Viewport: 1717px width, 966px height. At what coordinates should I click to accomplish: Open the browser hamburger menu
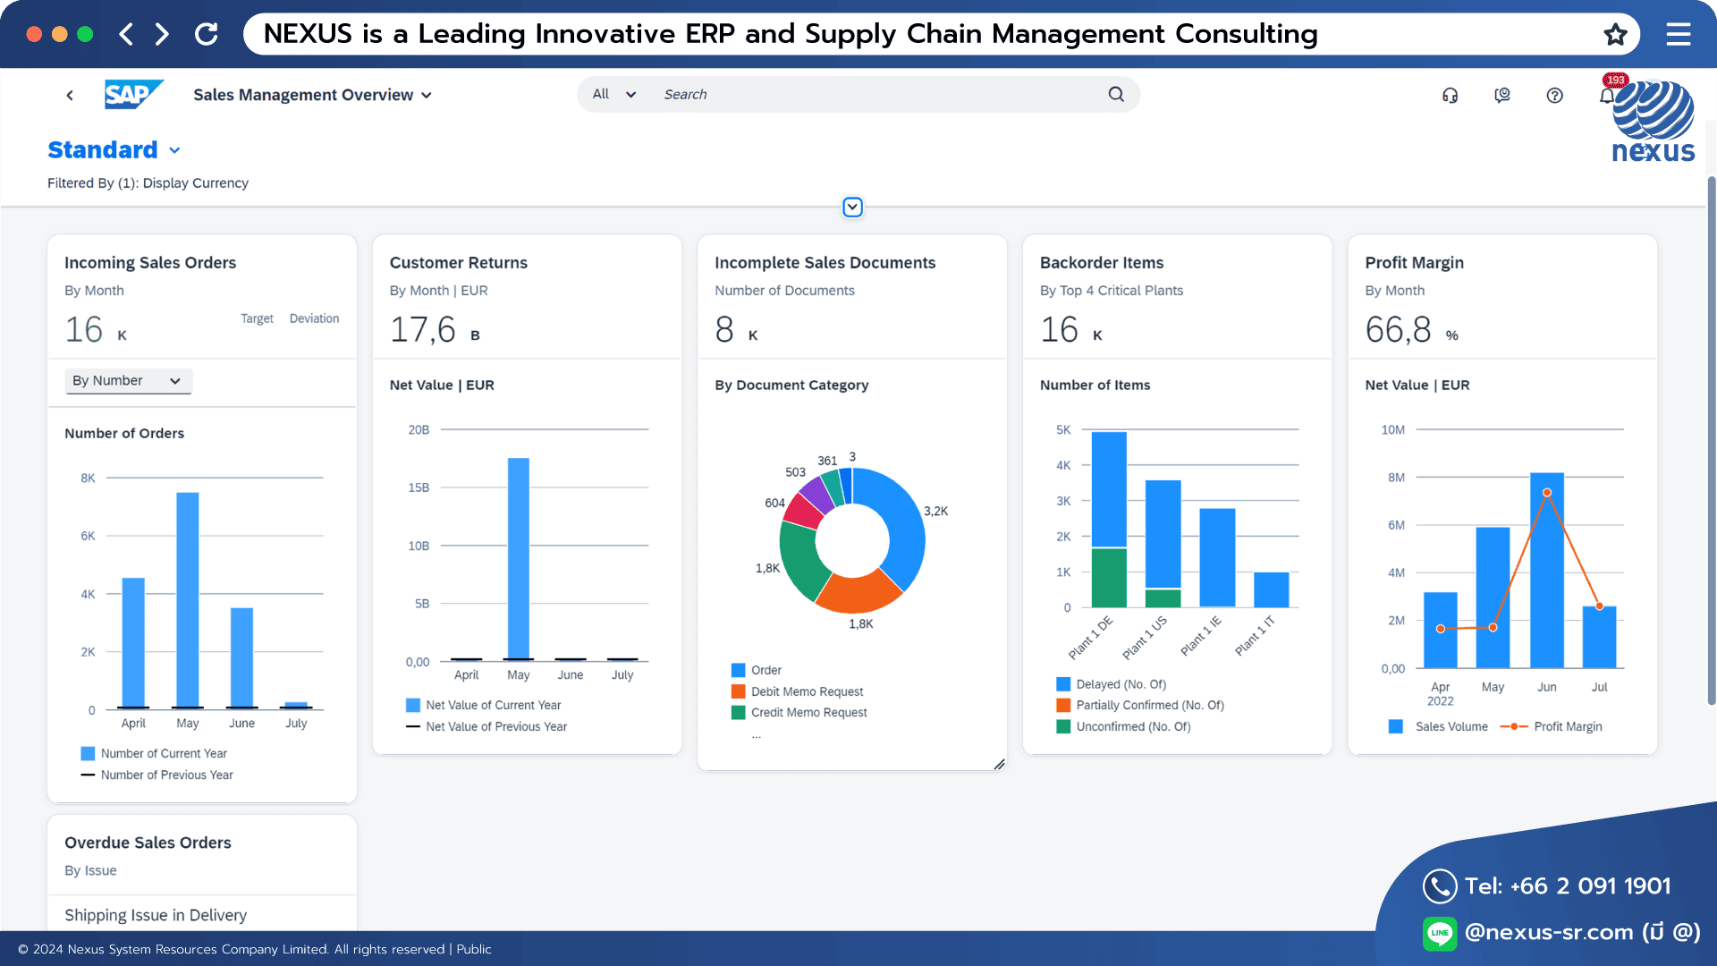(x=1679, y=34)
